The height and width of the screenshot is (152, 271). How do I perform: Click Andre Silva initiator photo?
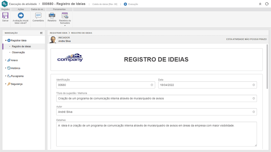pos(53,40)
